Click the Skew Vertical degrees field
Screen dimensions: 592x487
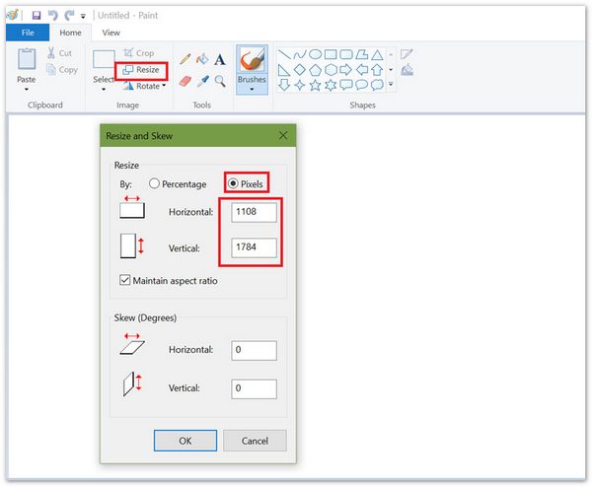pyautogui.click(x=254, y=388)
